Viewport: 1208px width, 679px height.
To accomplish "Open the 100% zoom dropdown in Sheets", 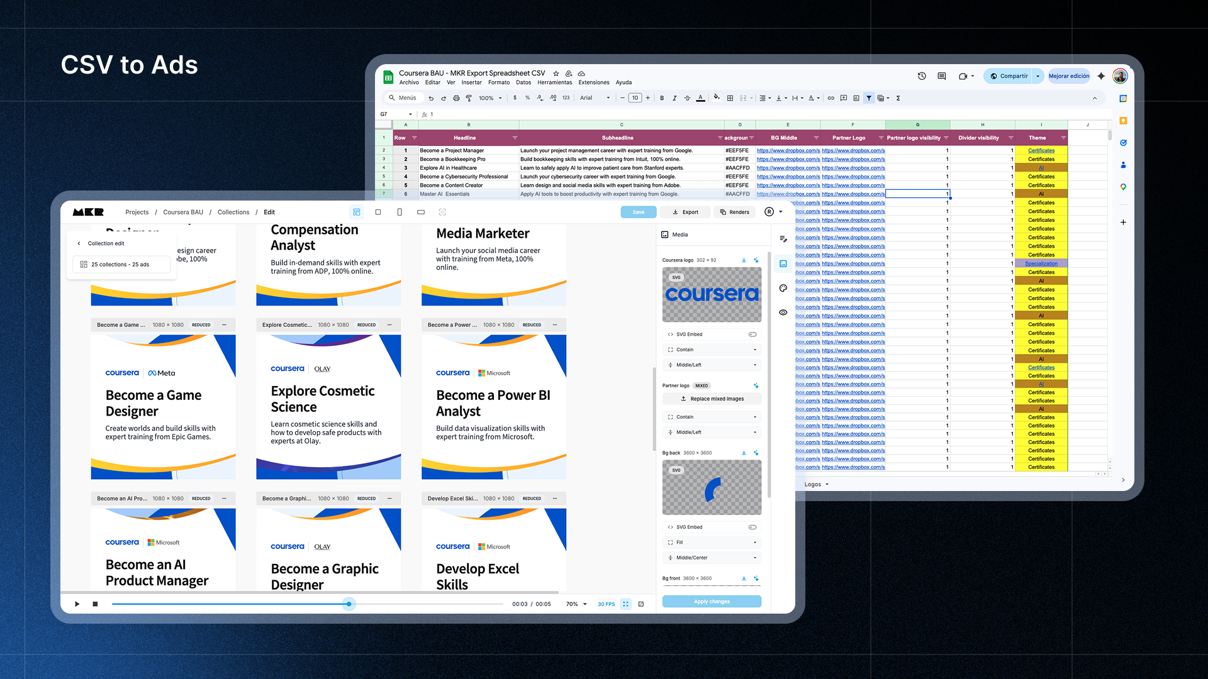I will point(490,98).
